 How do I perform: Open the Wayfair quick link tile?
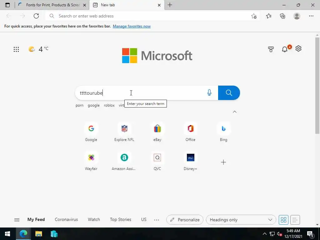coord(91,161)
